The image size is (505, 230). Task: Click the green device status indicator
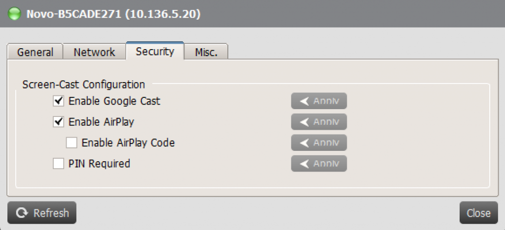[x=14, y=14]
